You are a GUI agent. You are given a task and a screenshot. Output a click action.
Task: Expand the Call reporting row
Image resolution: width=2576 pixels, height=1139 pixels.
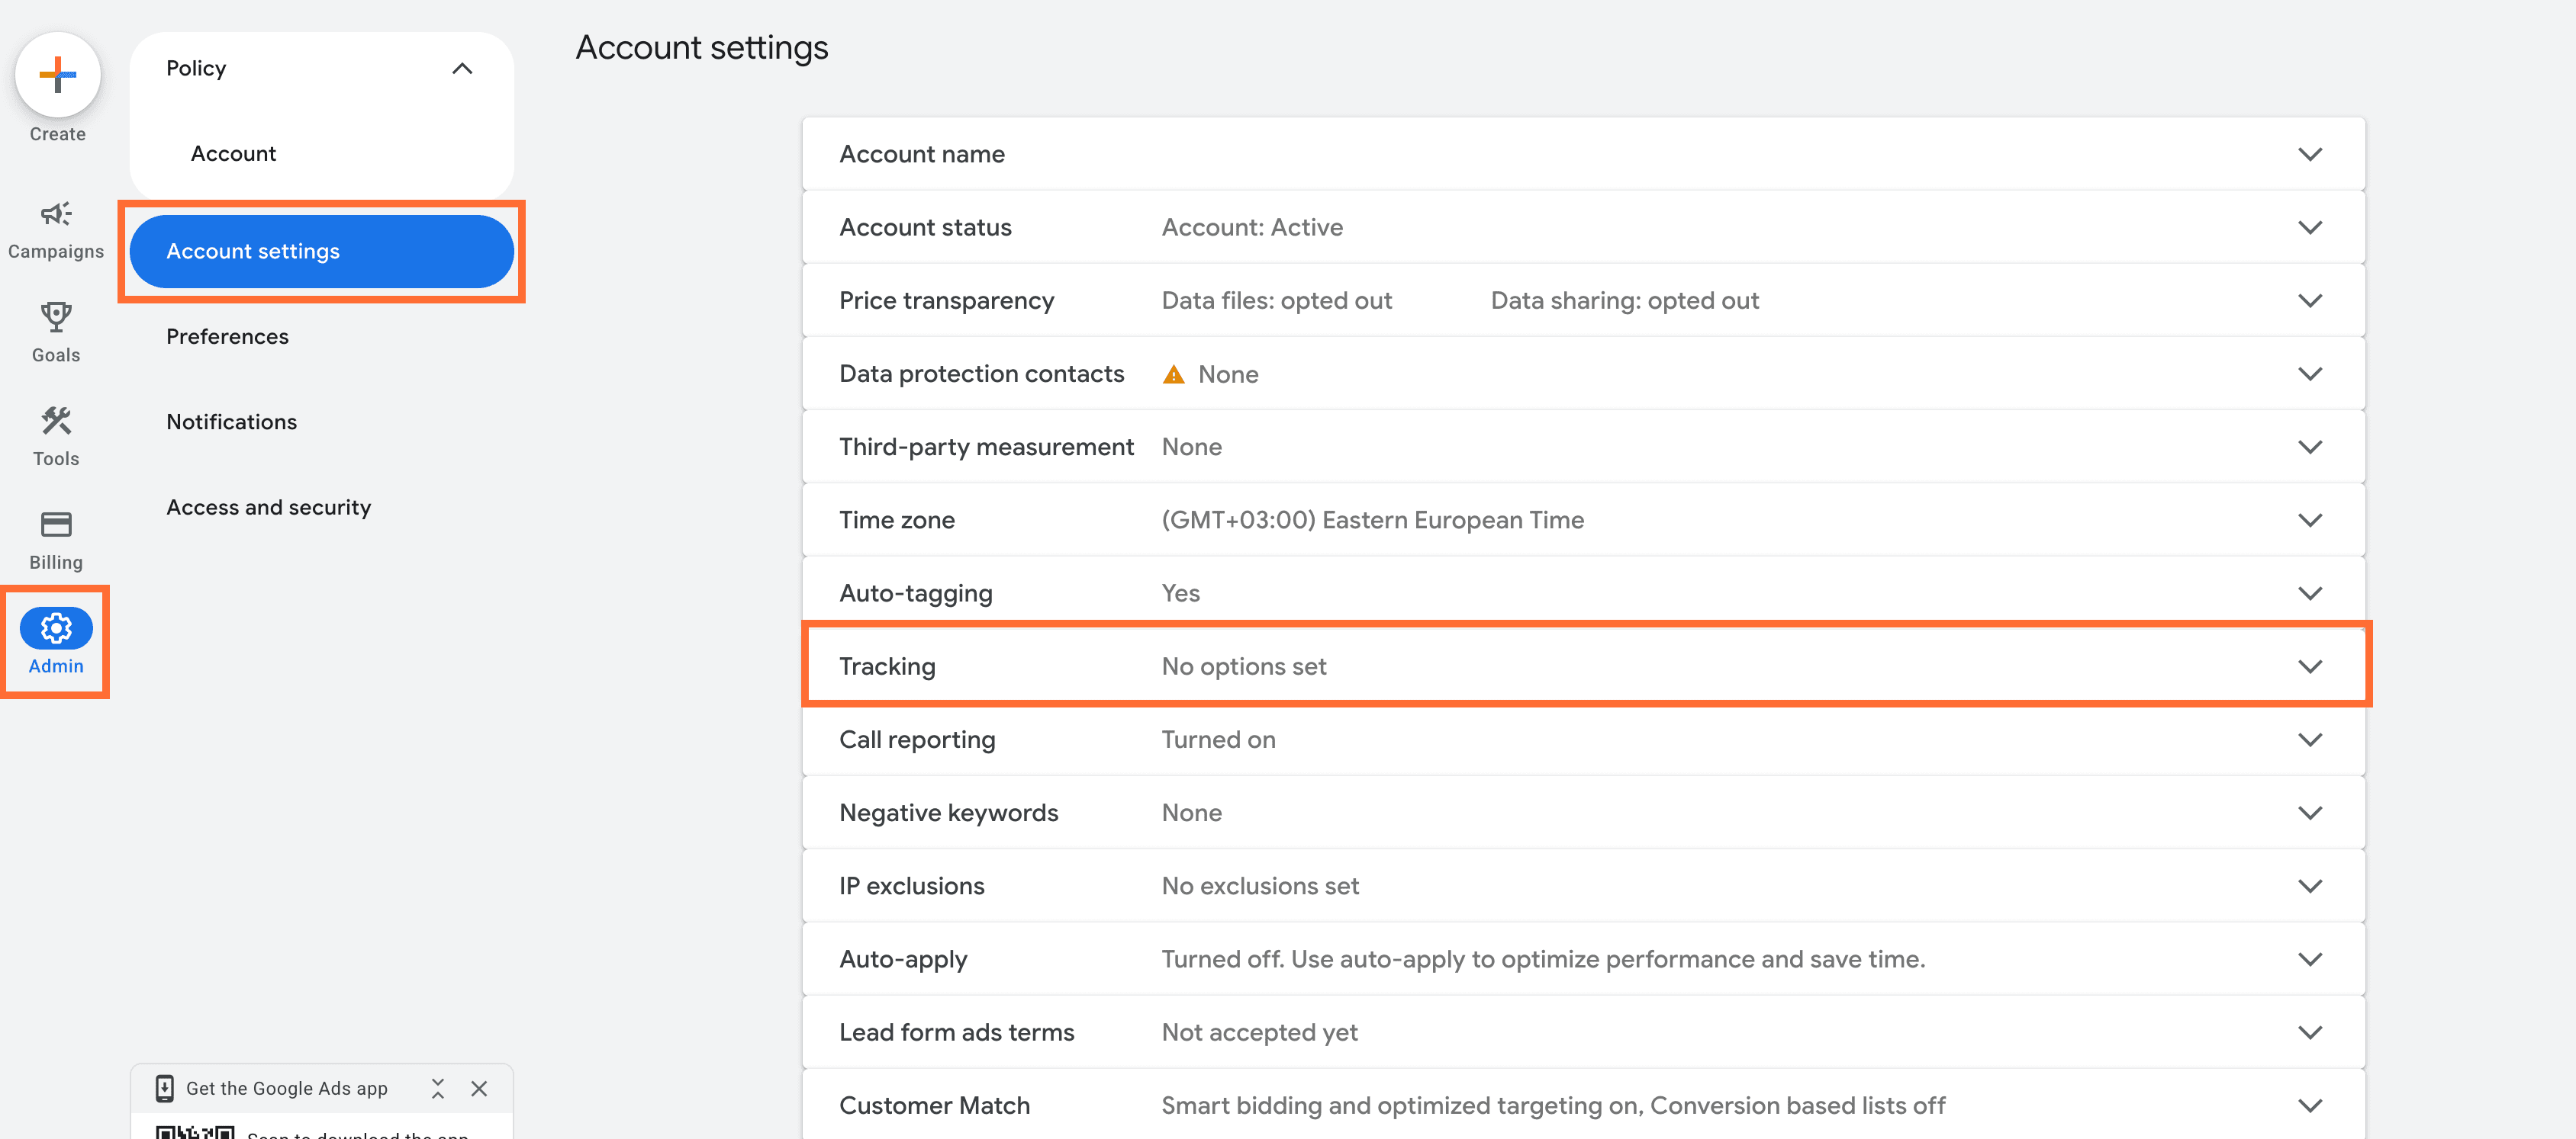tap(2309, 740)
